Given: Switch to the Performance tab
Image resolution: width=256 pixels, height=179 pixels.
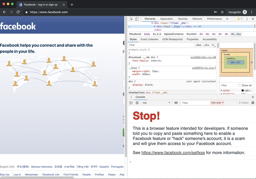Looking at the screenshot, I should click(214, 19).
